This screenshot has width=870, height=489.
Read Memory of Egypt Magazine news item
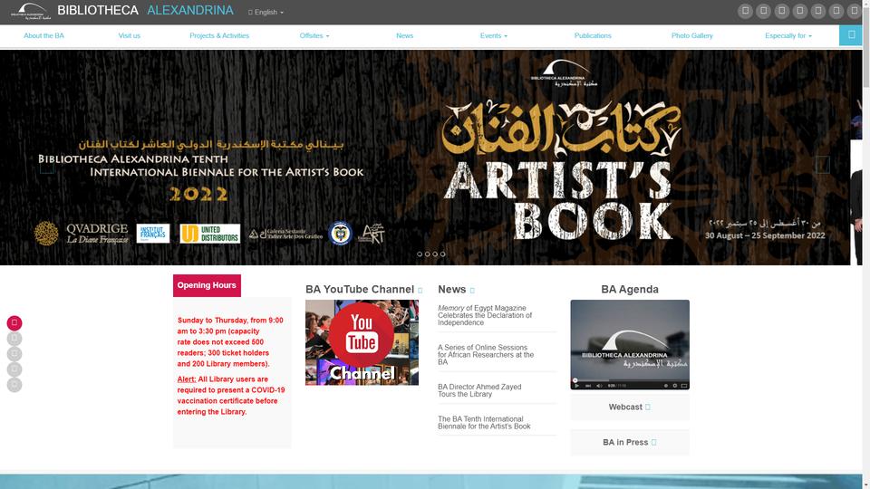coord(485,315)
